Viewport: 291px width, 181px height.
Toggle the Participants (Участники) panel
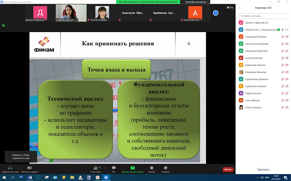(x=95, y=168)
